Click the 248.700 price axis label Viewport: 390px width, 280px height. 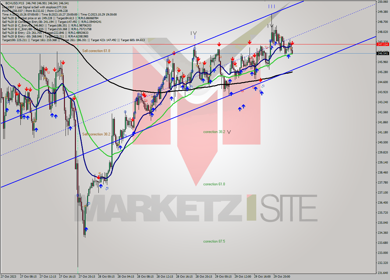383,22
